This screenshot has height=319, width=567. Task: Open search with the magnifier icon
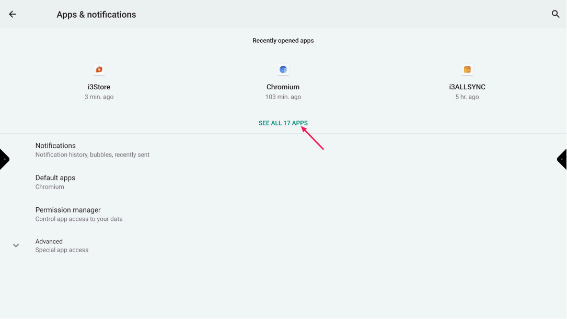[556, 15]
